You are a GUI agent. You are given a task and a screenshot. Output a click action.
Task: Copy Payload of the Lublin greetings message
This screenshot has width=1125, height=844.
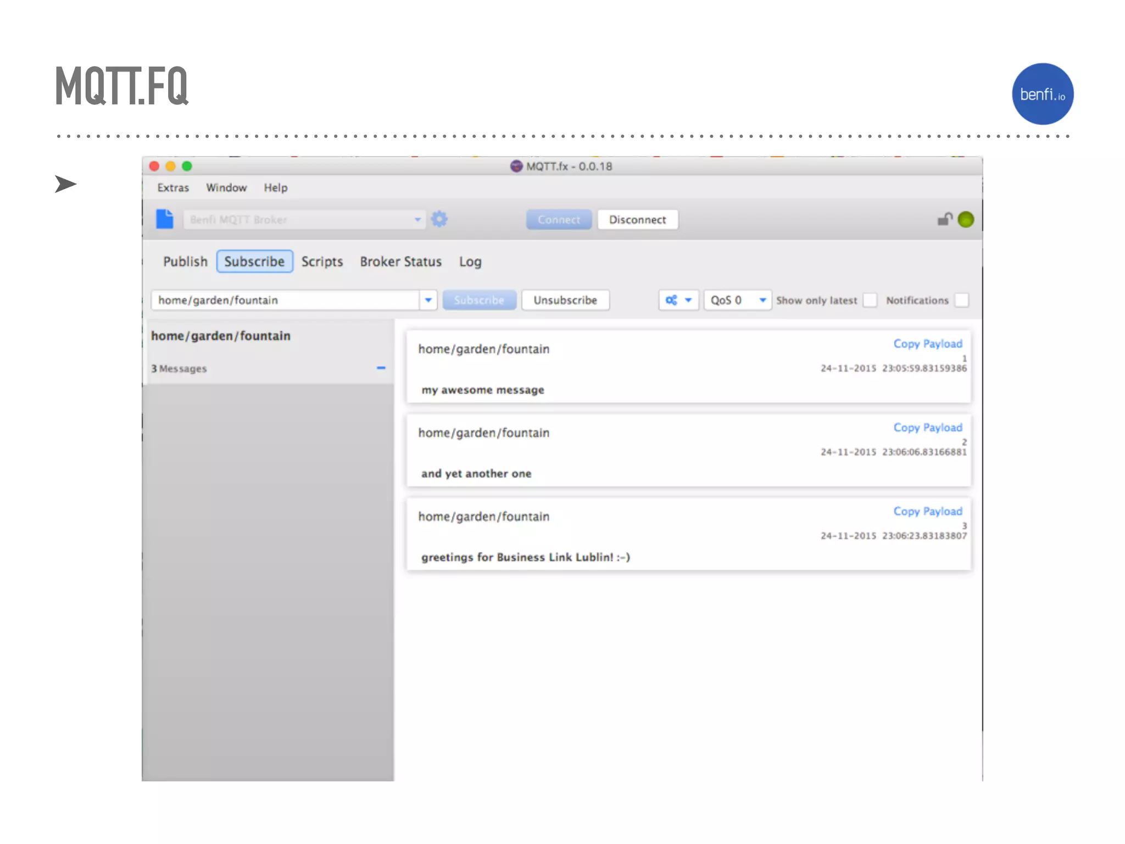(928, 511)
